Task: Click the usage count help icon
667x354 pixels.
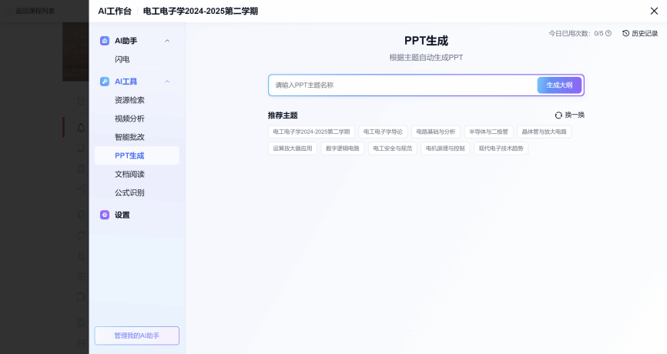Action: click(x=608, y=34)
